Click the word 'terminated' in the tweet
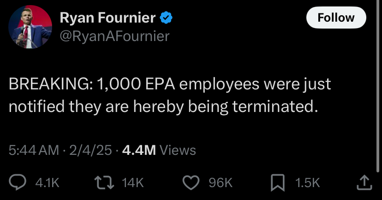The width and height of the screenshot is (382, 200). 275,106
